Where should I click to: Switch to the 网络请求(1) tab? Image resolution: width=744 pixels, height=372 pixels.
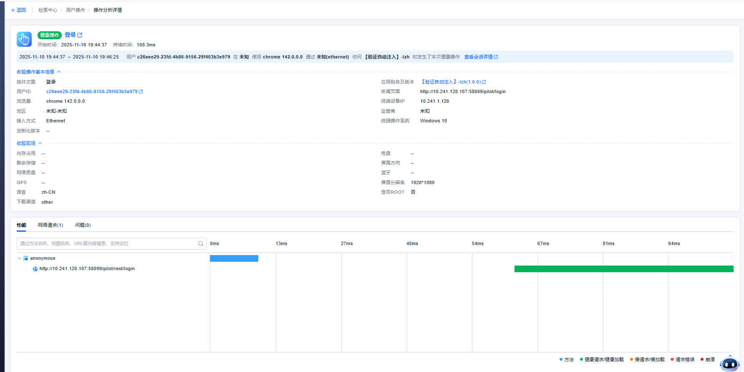tap(50, 225)
